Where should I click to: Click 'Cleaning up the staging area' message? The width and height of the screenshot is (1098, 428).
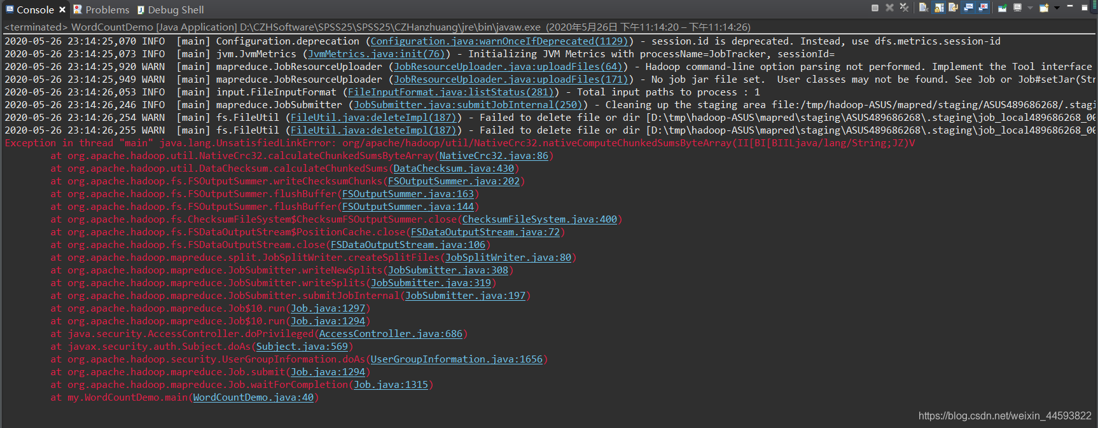click(686, 105)
